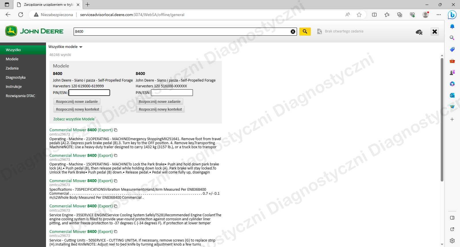Open 'Zobacz wszystkie Modele' link
Image resolution: width=460 pixels, height=247 pixels.
(x=74, y=119)
